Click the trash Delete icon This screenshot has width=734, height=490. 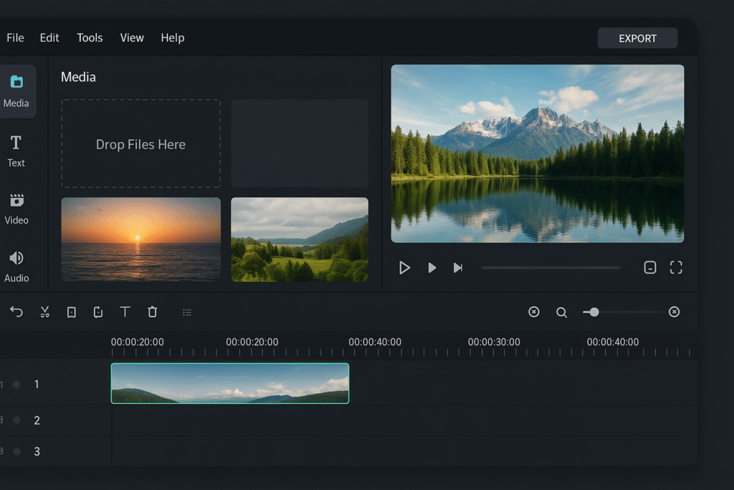[x=152, y=312]
